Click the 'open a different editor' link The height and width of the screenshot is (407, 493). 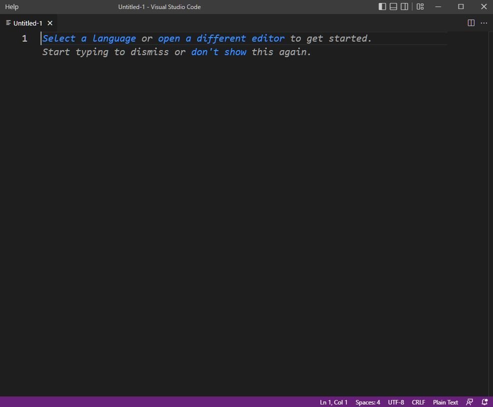[221, 39]
